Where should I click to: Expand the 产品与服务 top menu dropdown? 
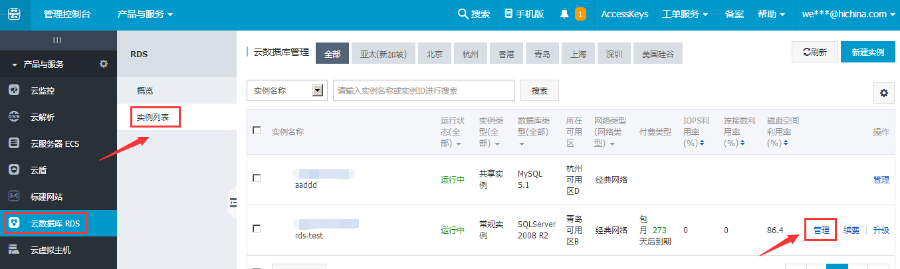click(145, 14)
